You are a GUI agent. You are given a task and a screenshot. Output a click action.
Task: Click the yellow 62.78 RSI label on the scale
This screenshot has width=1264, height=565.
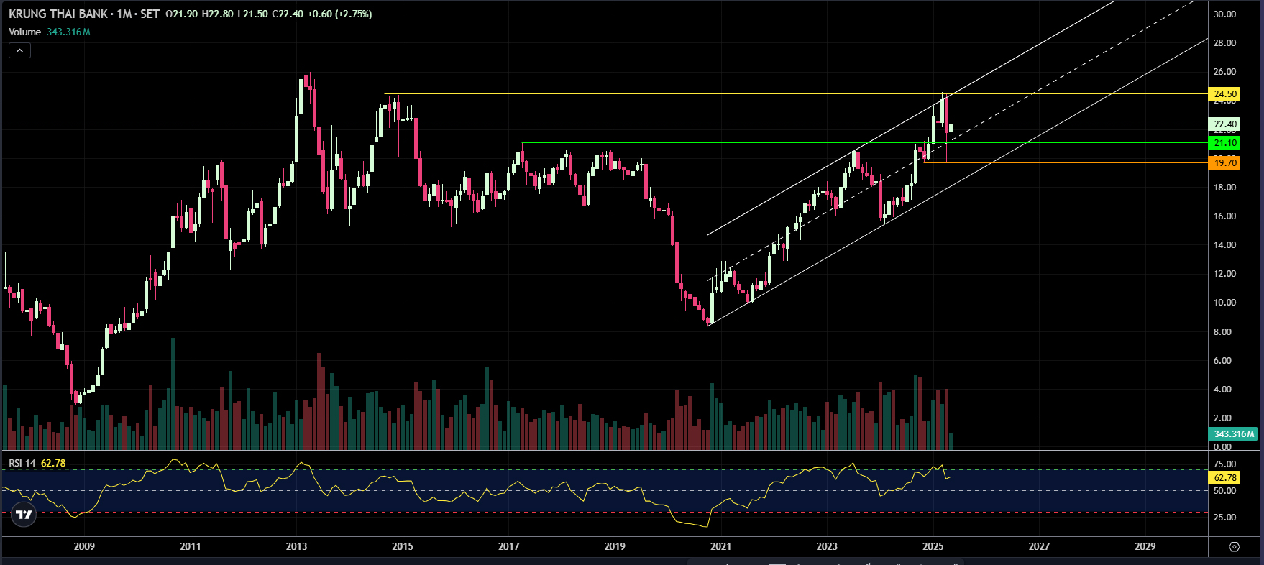click(1225, 478)
